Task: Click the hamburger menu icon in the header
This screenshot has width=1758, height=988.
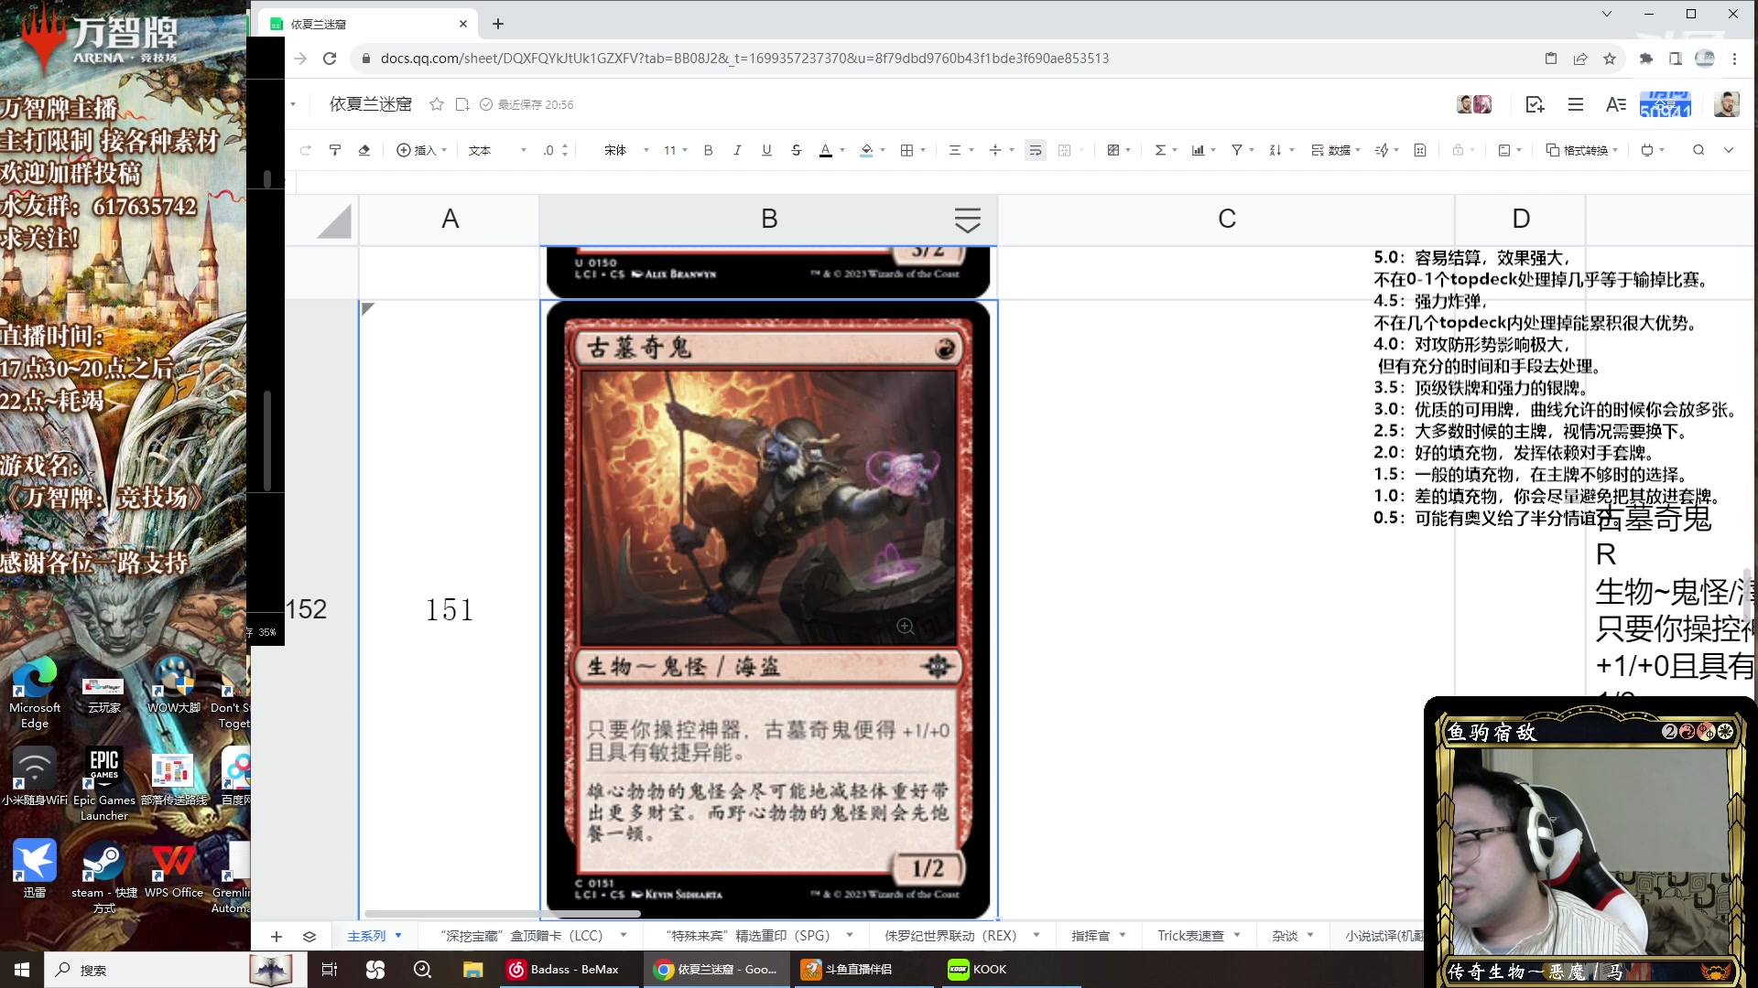Action: pos(1576,104)
